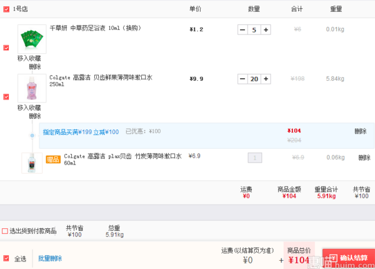This screenshot has height=269, width=375.
Task: Delete the ¥199 minus ¥100 promotion row
Action: click(x=361, y=131)
